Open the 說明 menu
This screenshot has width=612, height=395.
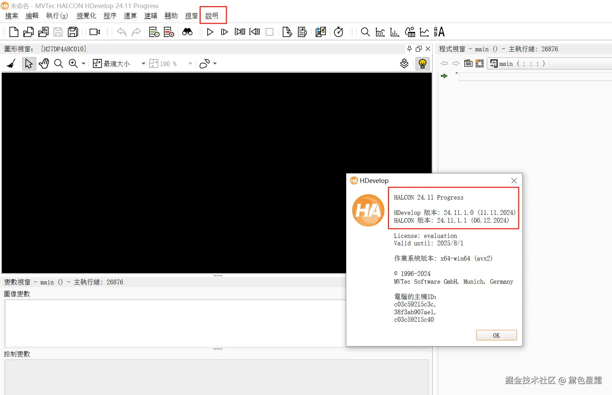coord(212,16)
